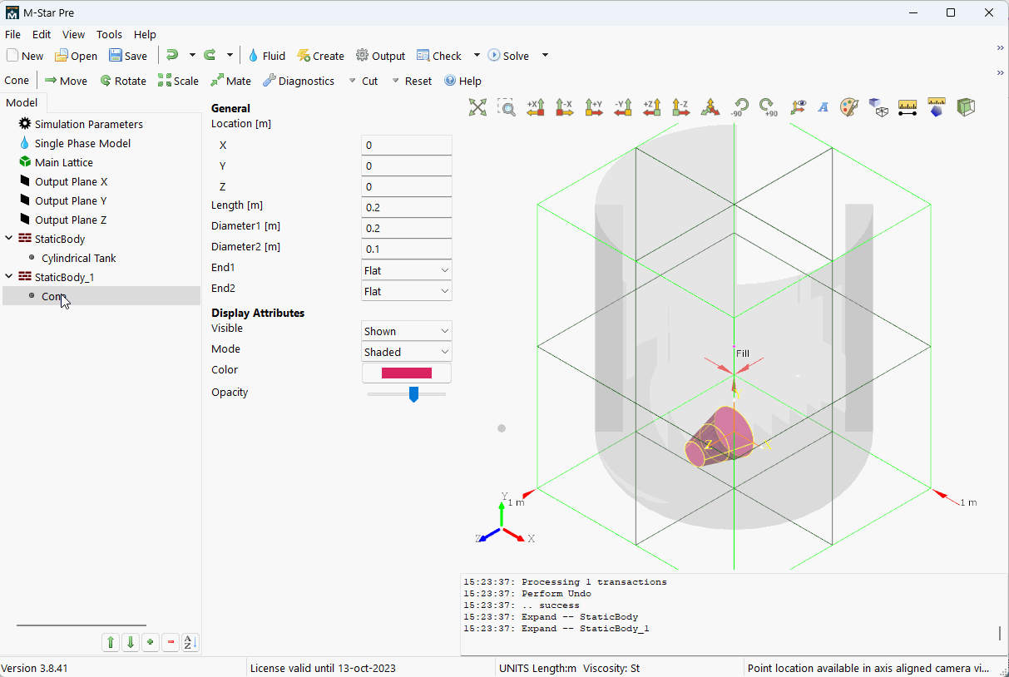Click the Opacity slider handle
This screenshot has width=1009, height=677.
(413, 394)
